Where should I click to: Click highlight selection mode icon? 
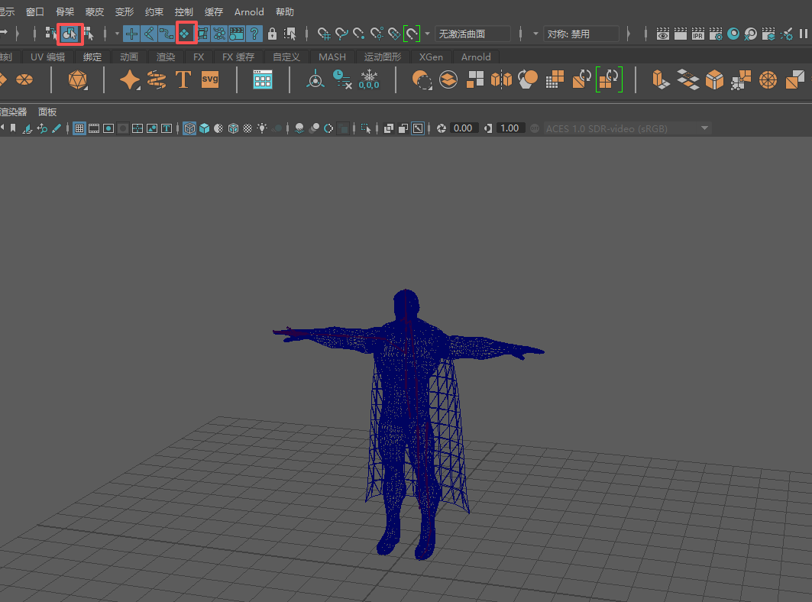click(x=290, y=34)
